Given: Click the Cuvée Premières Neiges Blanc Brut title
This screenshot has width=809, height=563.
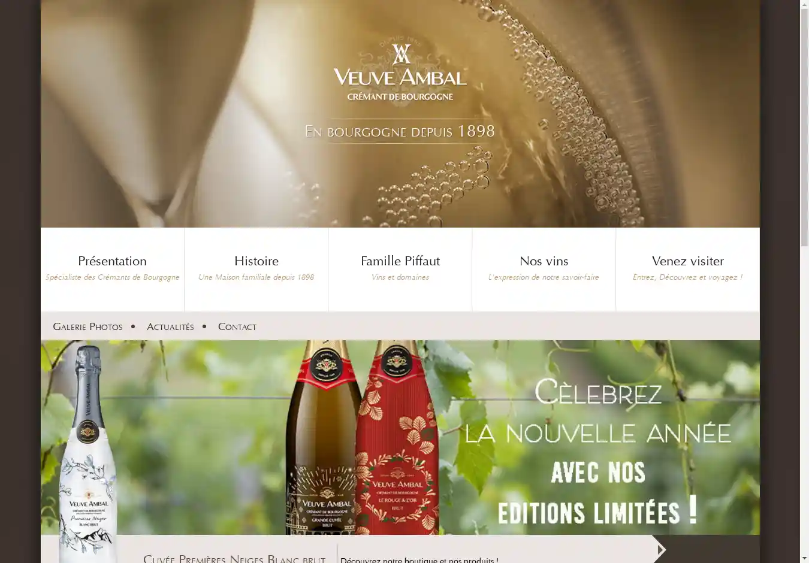Looking at the screenshot, I should click(x=234, y=558).
